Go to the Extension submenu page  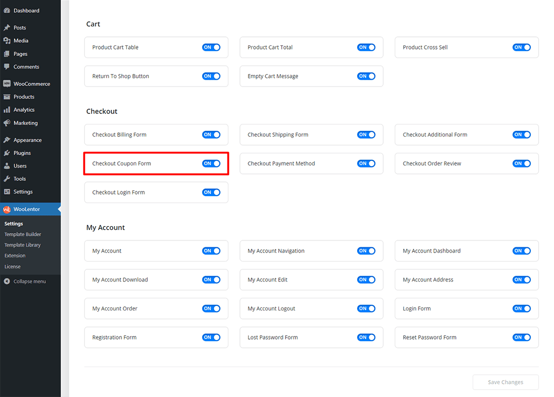[15, 256]
